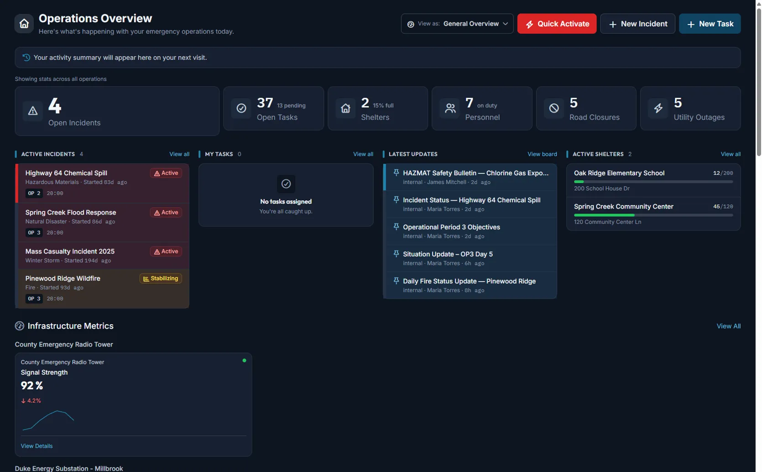
Task: Click the Quick Activate button
Action: [557, 24]
